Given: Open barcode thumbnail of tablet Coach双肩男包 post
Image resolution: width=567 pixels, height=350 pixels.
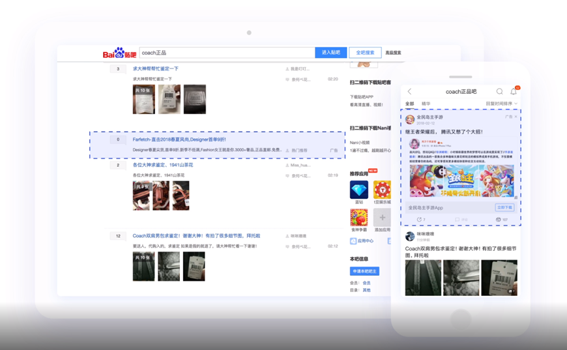Looking at the screenshot, I should (x=194, y=267).
